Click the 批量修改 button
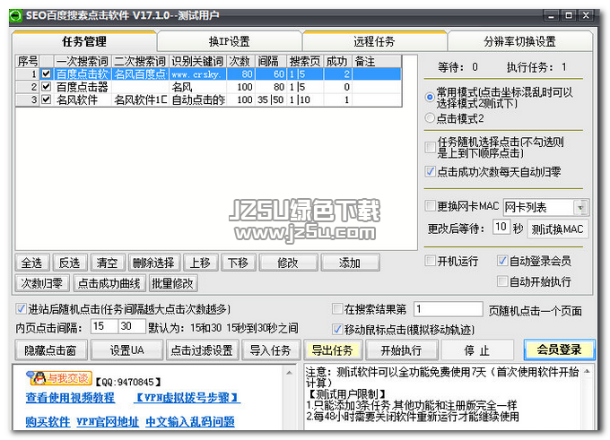 [173, 283]
